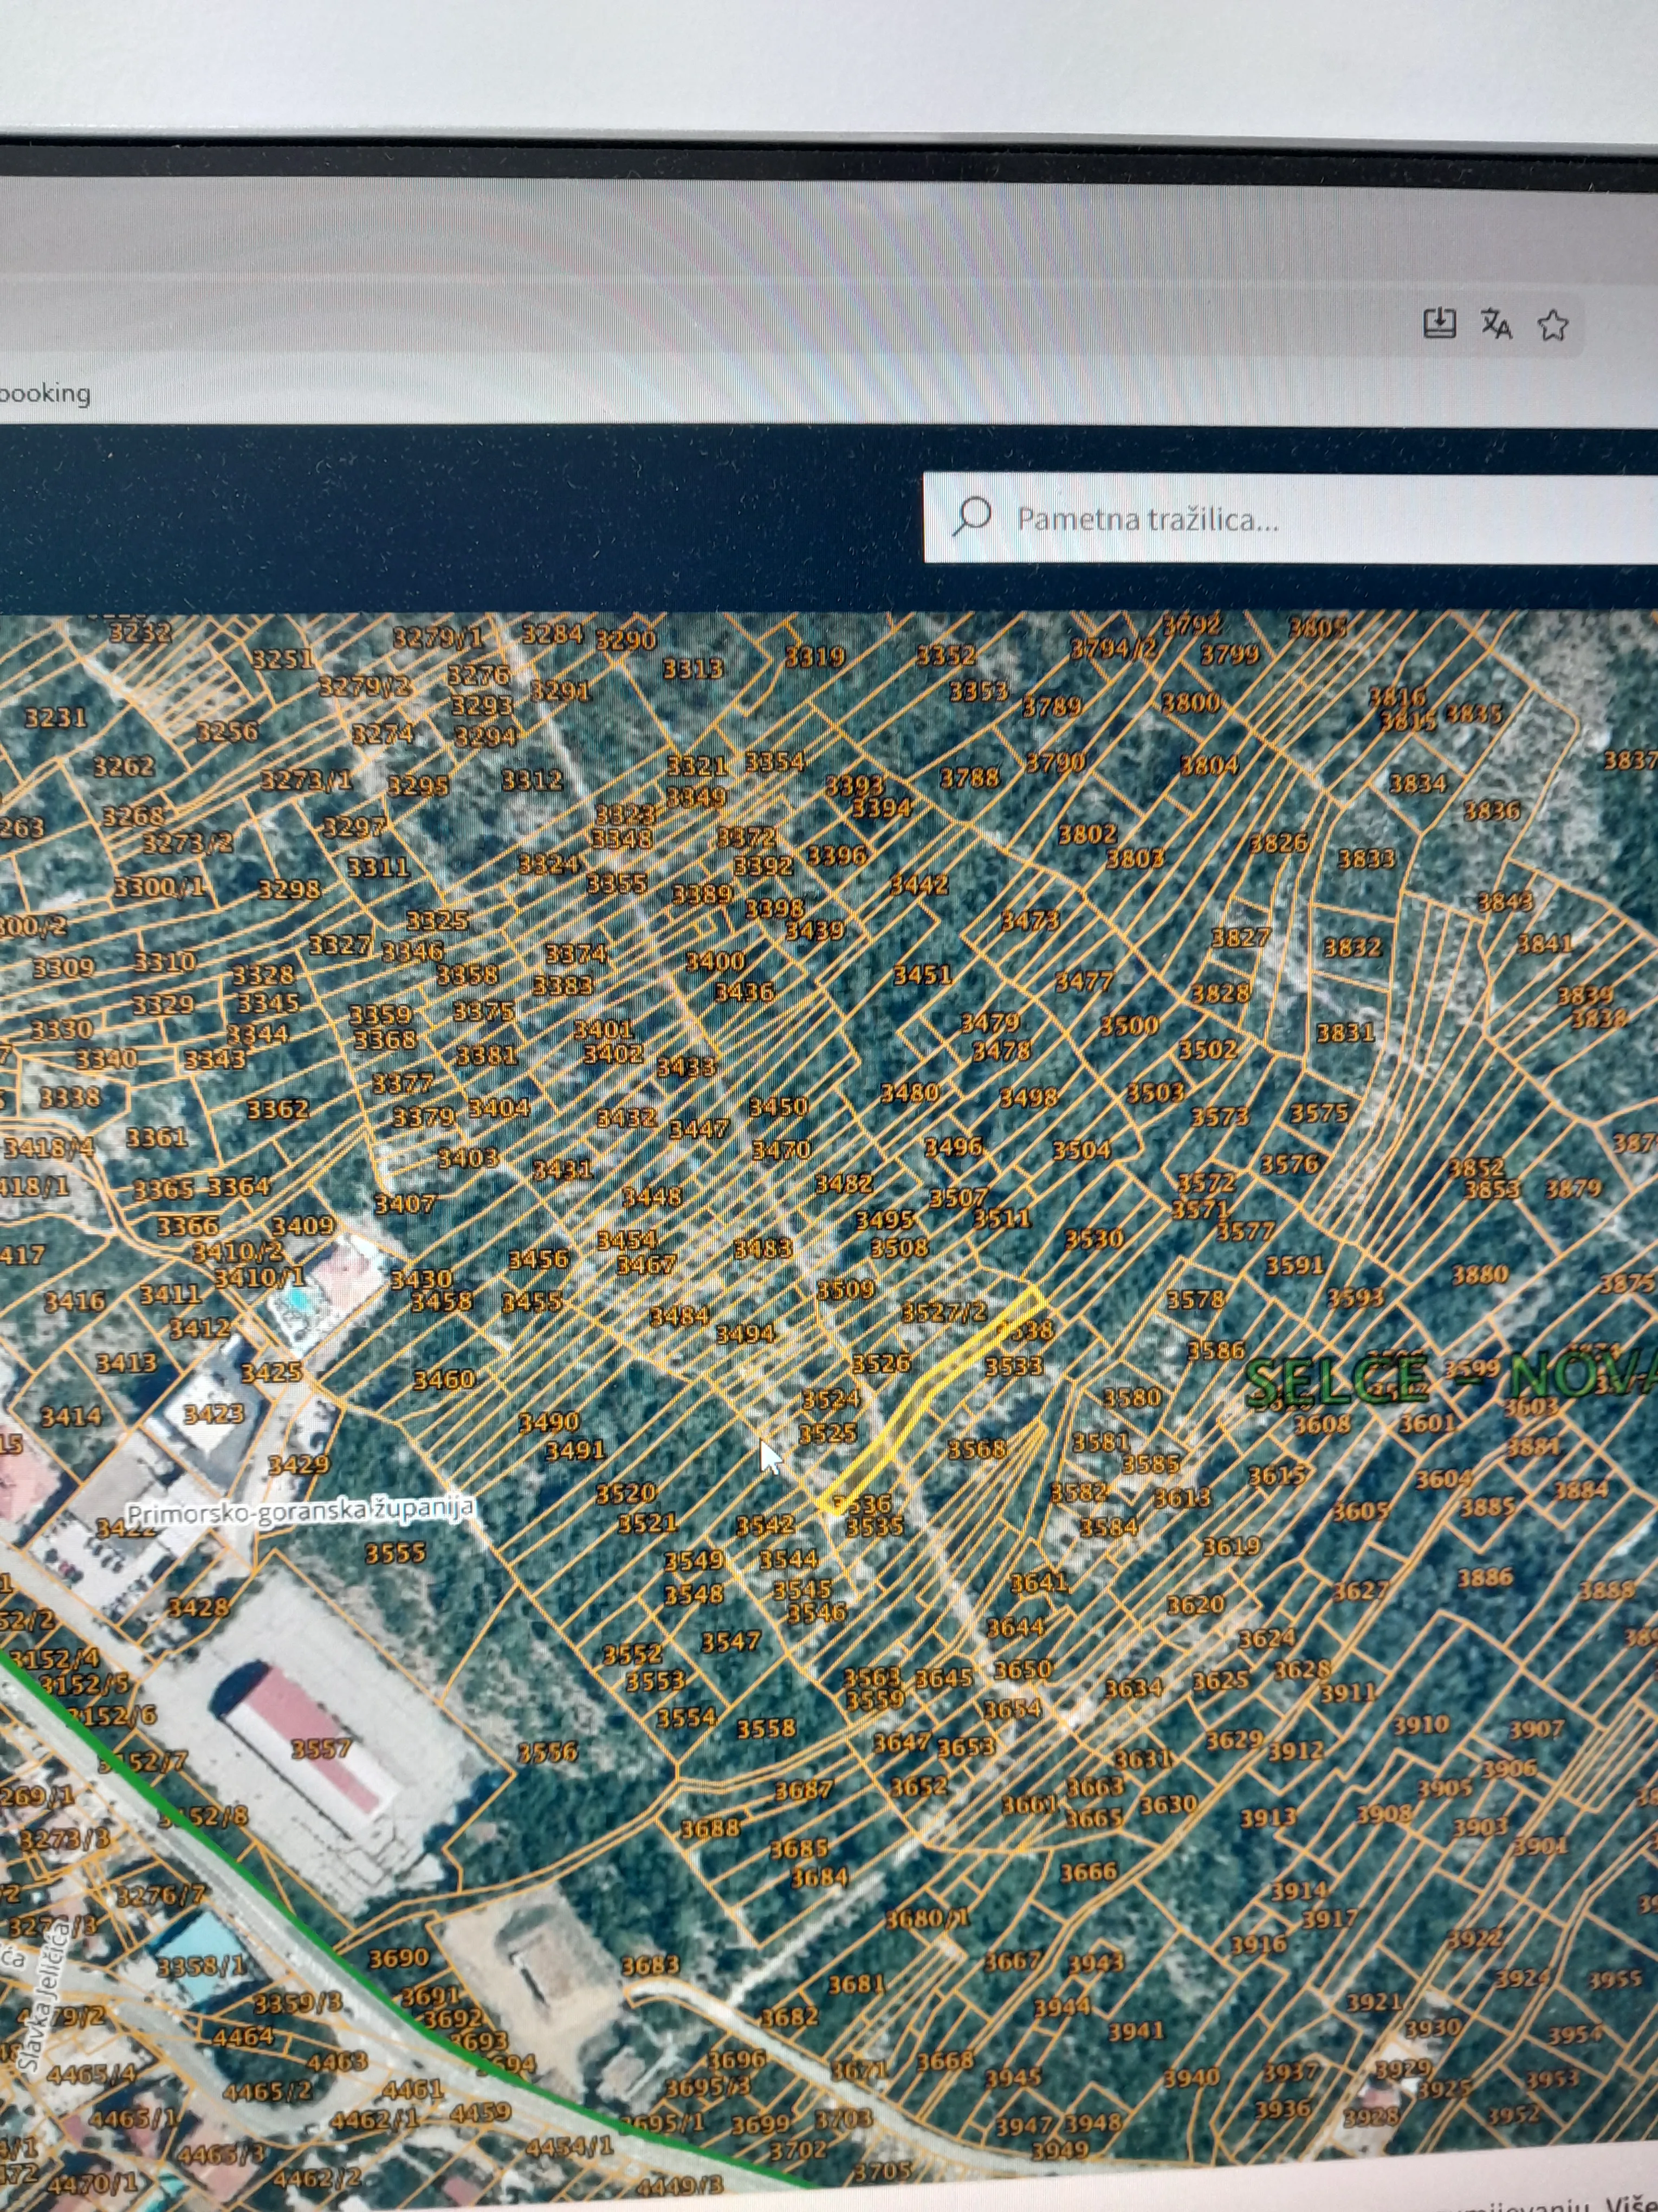
Task: Click parcel 3423 on the building
Action: pyautogui.click(x=213, y=1413)
